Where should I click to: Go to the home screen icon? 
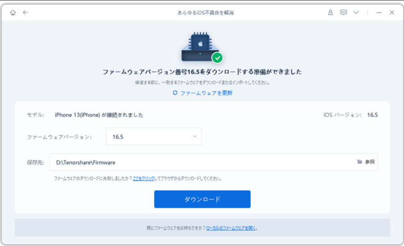click(13, 12)
